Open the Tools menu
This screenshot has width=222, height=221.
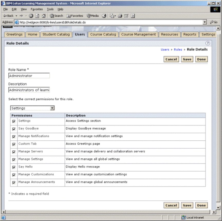point(50,9)
